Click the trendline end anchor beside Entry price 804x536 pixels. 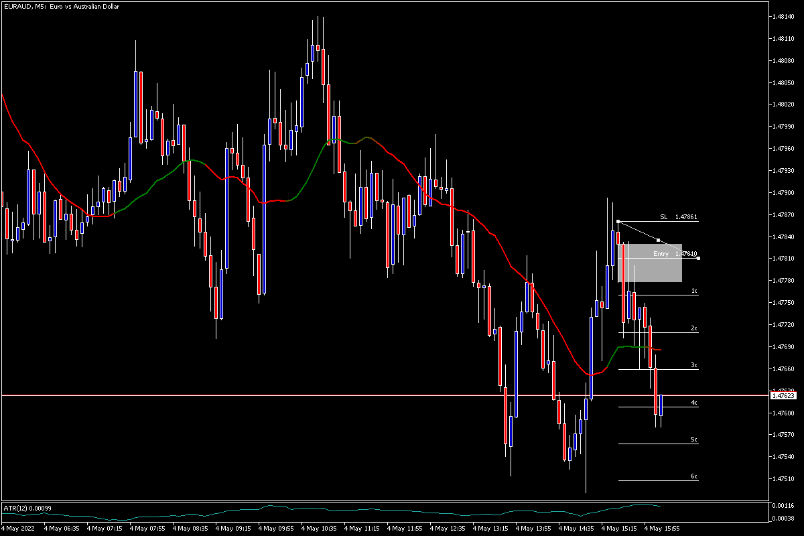coord(699,258)
